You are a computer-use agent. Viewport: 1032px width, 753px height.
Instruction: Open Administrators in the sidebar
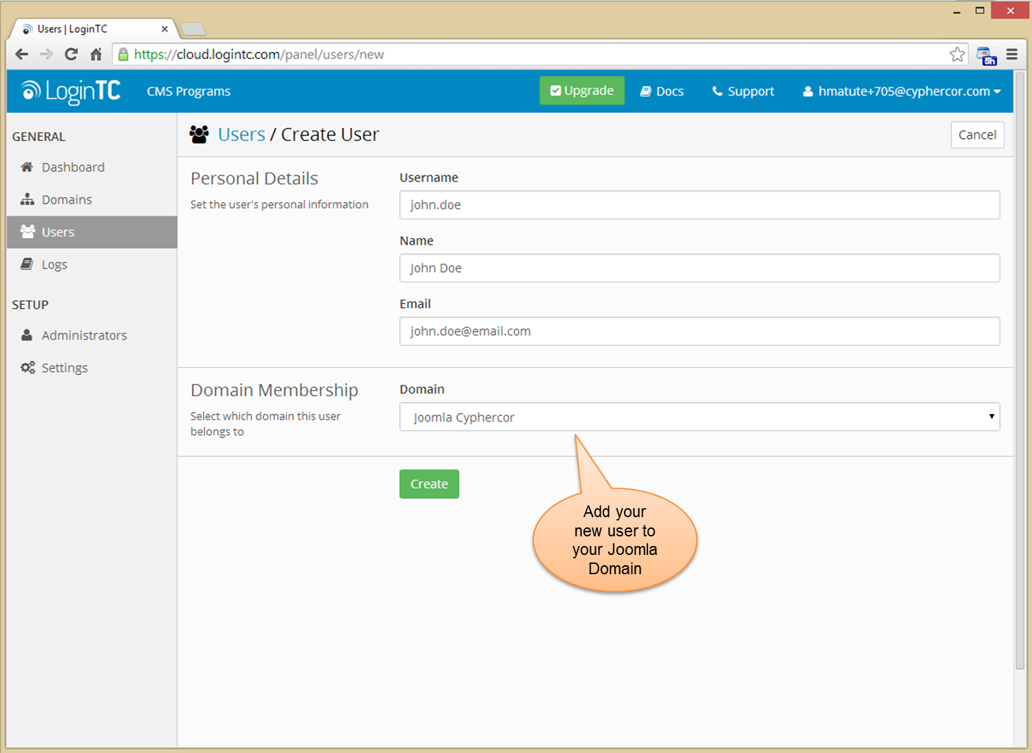[x=92, y=336]
